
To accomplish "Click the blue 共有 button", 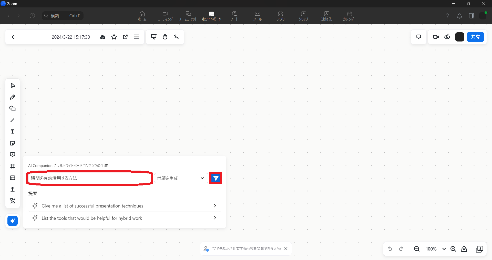I will (475, 37).
